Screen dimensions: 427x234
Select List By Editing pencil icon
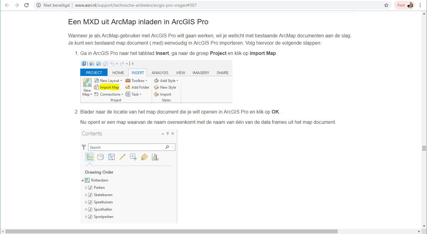click(x=122, y=157)
